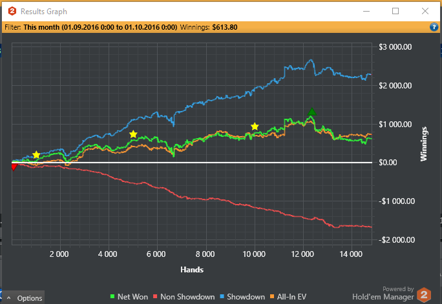Image resolution: width=442 pixels, height=304 pixels.
Task: Expand the Options panel
Action: [x=23, y=298]
